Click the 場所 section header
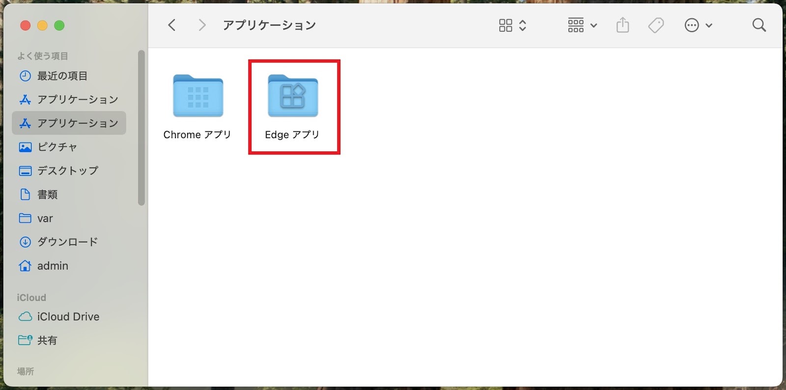The height and width of the screenshot is (390, 786). pyautogui.click(x=26, y=371)
